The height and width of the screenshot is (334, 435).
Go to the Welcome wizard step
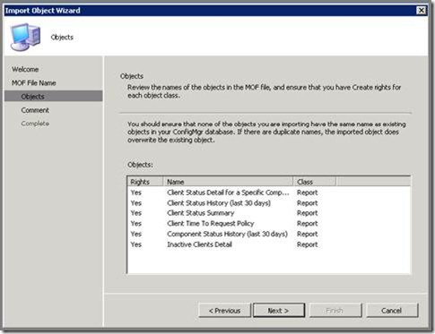click(x=25, y=69)
